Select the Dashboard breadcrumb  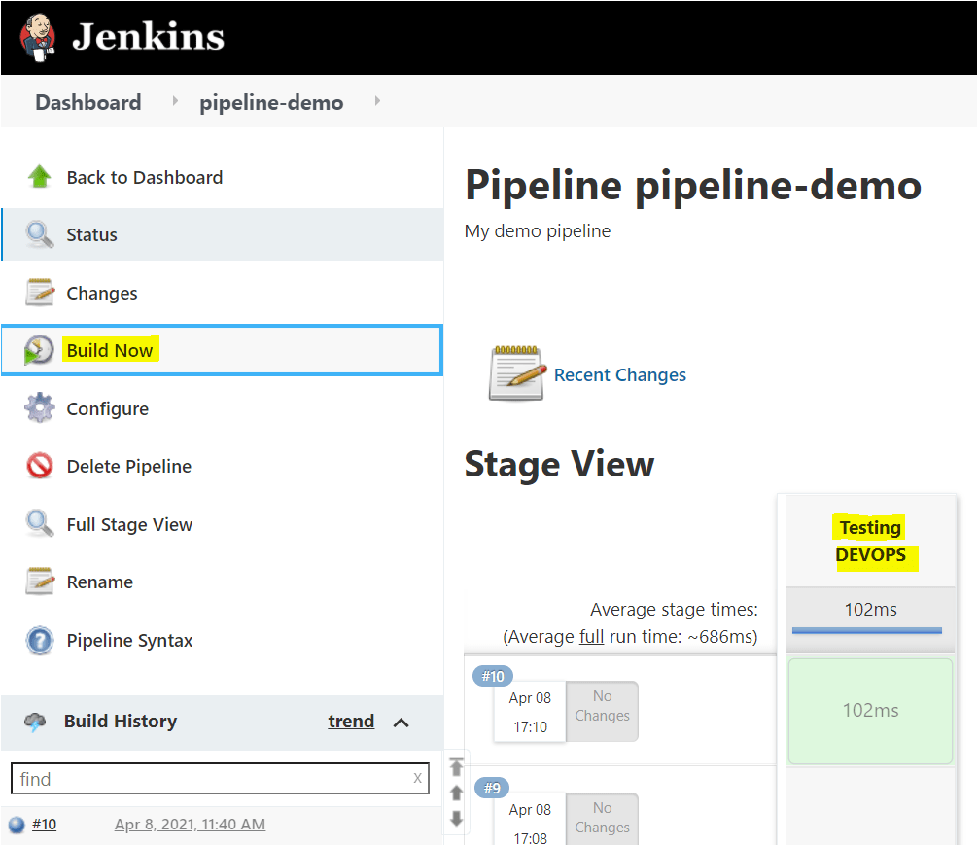point(87,101)
